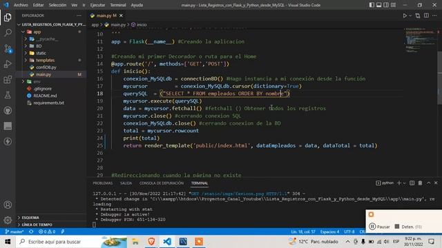Close the main.py editor tab
The height and width of the screenshot is (248, 442).
(x=121, y=15)
